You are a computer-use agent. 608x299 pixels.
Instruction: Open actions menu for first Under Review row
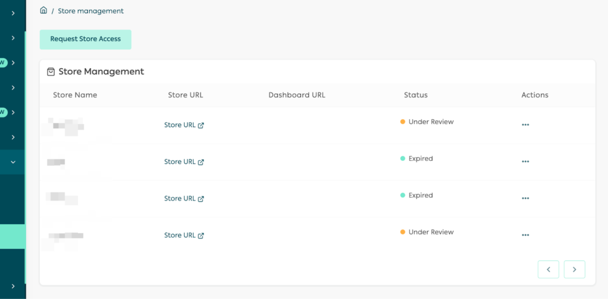525,125
